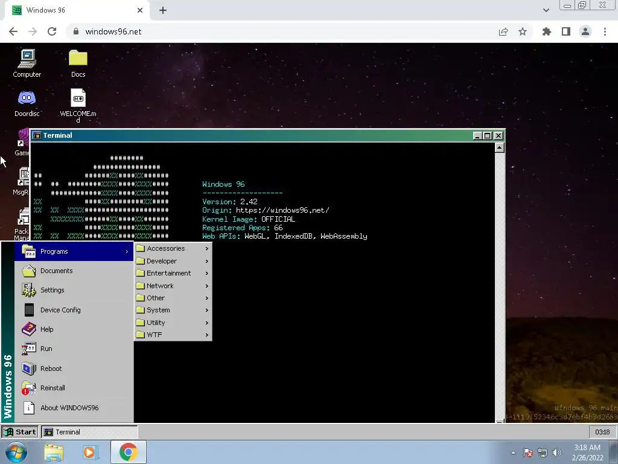Open Chrome profile avatar icon
Viewport: 618px width, 464px height.
point(585,31)
